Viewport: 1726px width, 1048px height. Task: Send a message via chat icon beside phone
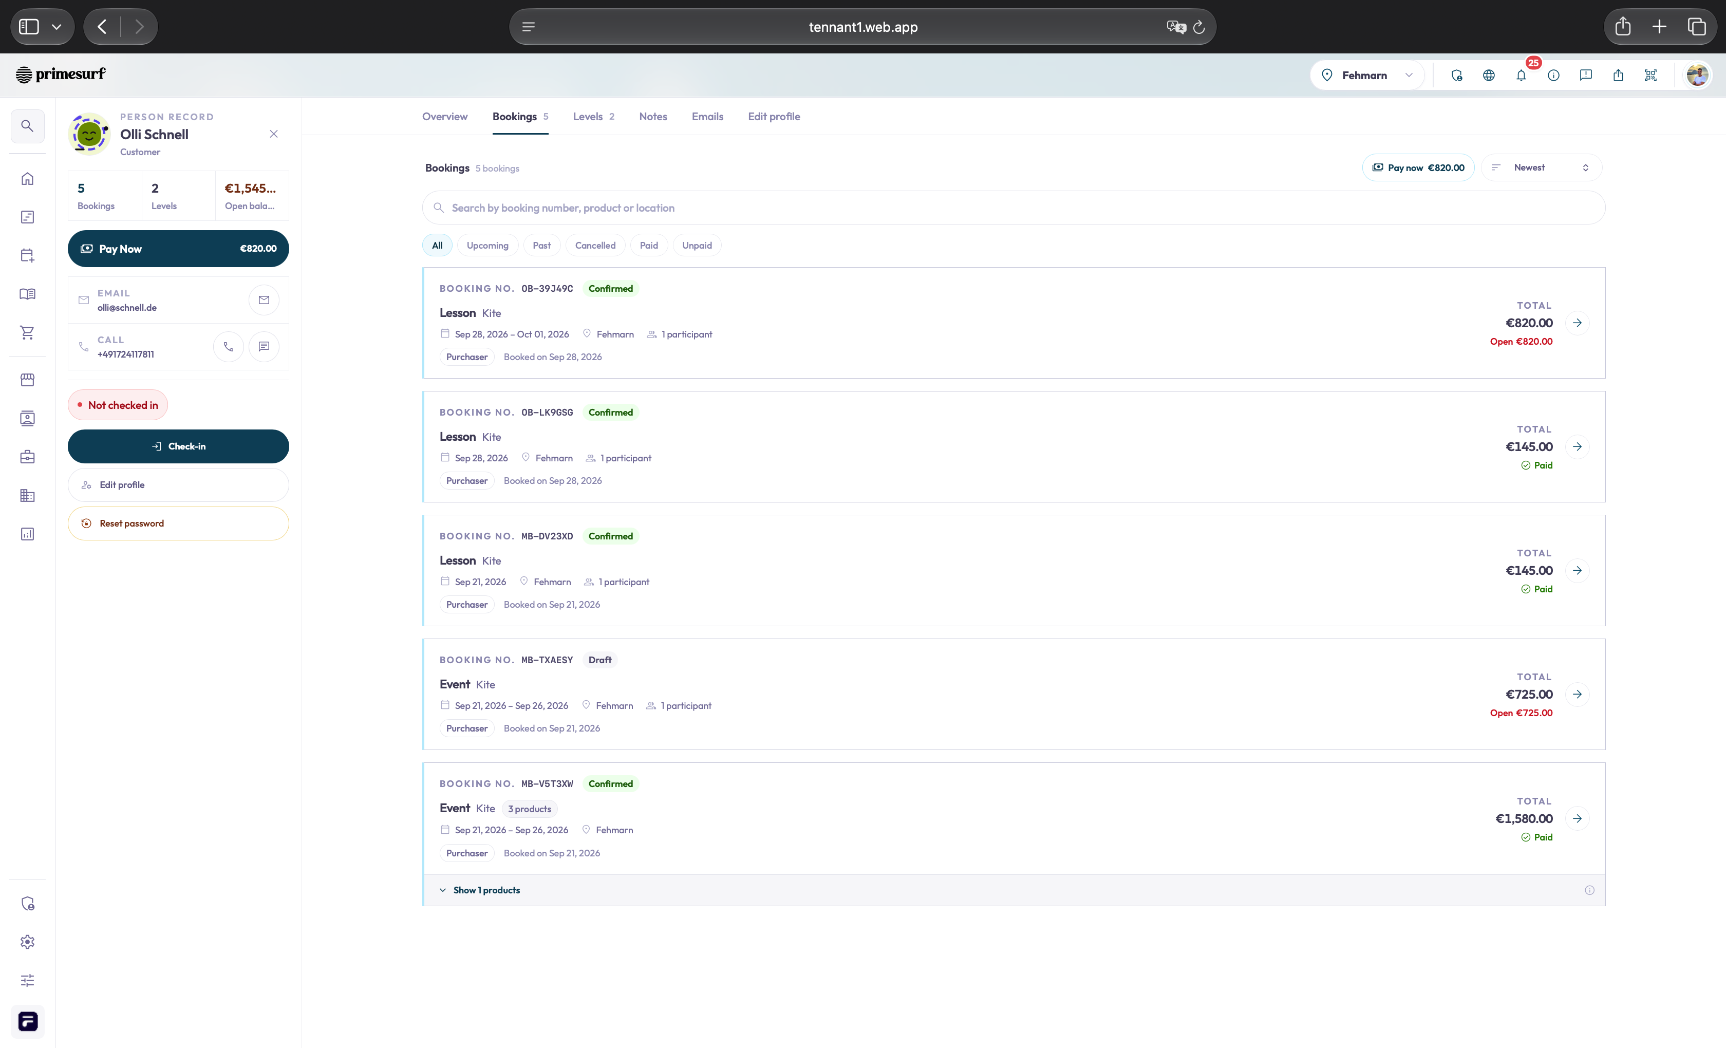click(x=264, y=346)
